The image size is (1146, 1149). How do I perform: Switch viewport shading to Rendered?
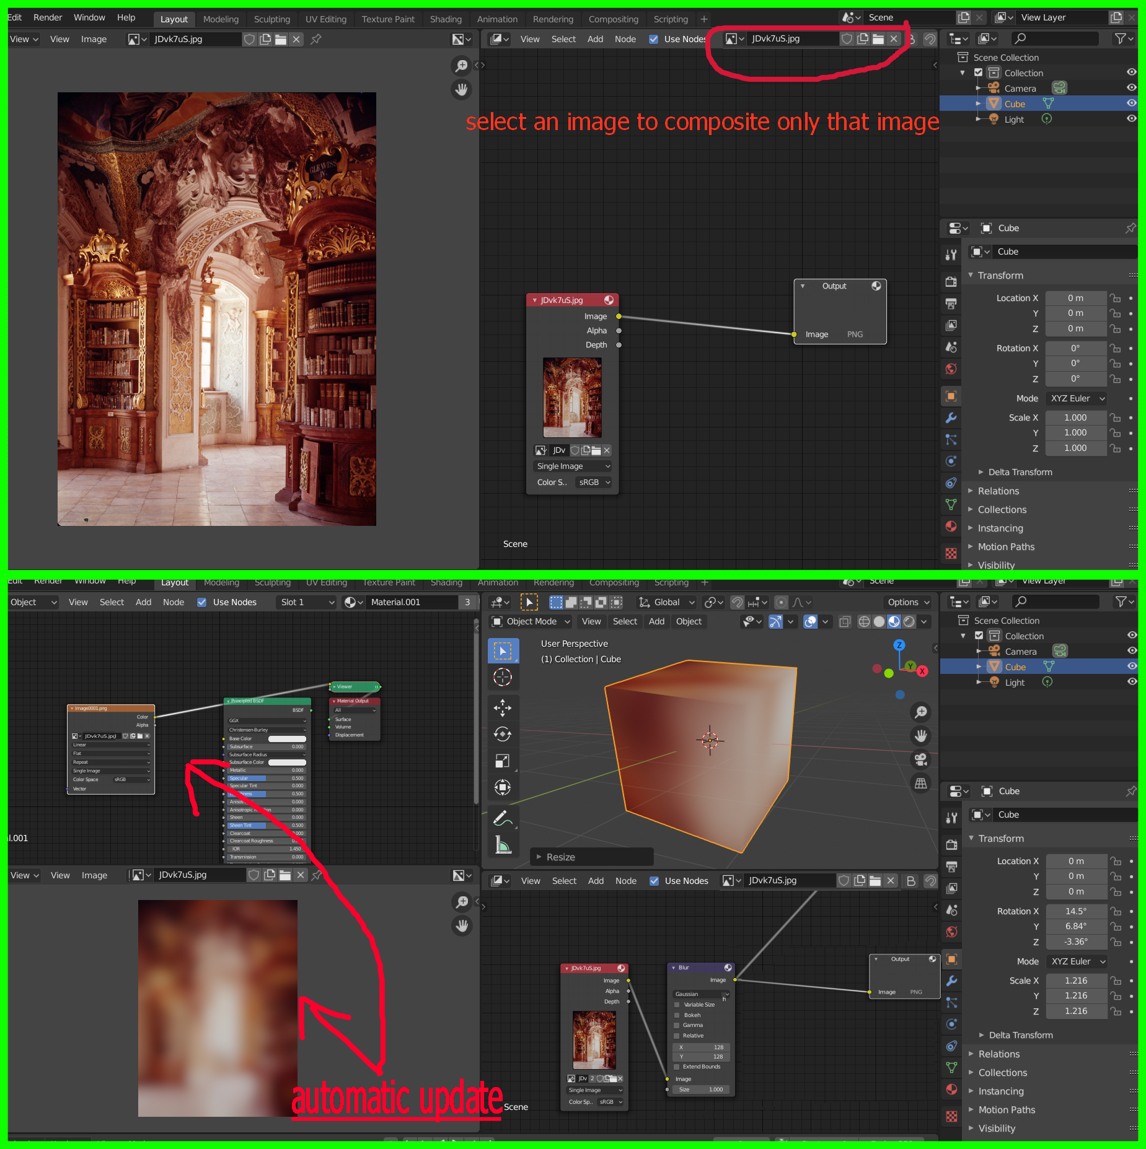pyautogui.click(x=909, y=621)
